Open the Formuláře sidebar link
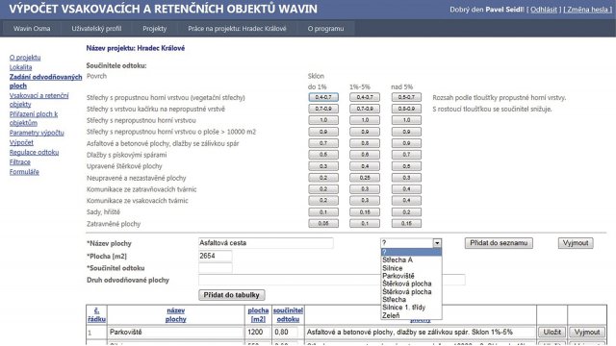The image size is (616, 346). (24, 171)
